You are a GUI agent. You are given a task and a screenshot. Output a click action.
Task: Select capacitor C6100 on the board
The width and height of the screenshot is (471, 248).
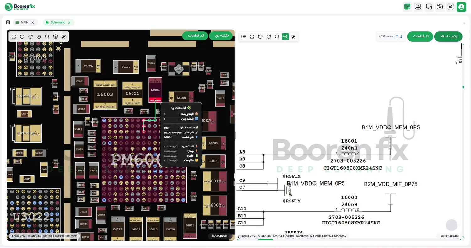coord(126,67)
